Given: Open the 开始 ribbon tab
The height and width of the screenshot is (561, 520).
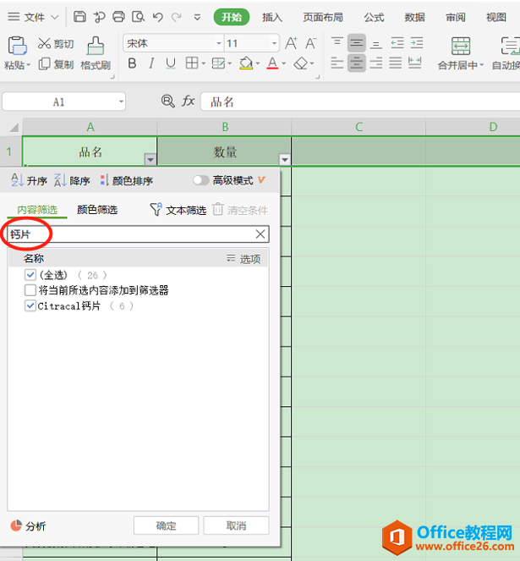Looking at the screenshot, I should click(x=232, y=17).
